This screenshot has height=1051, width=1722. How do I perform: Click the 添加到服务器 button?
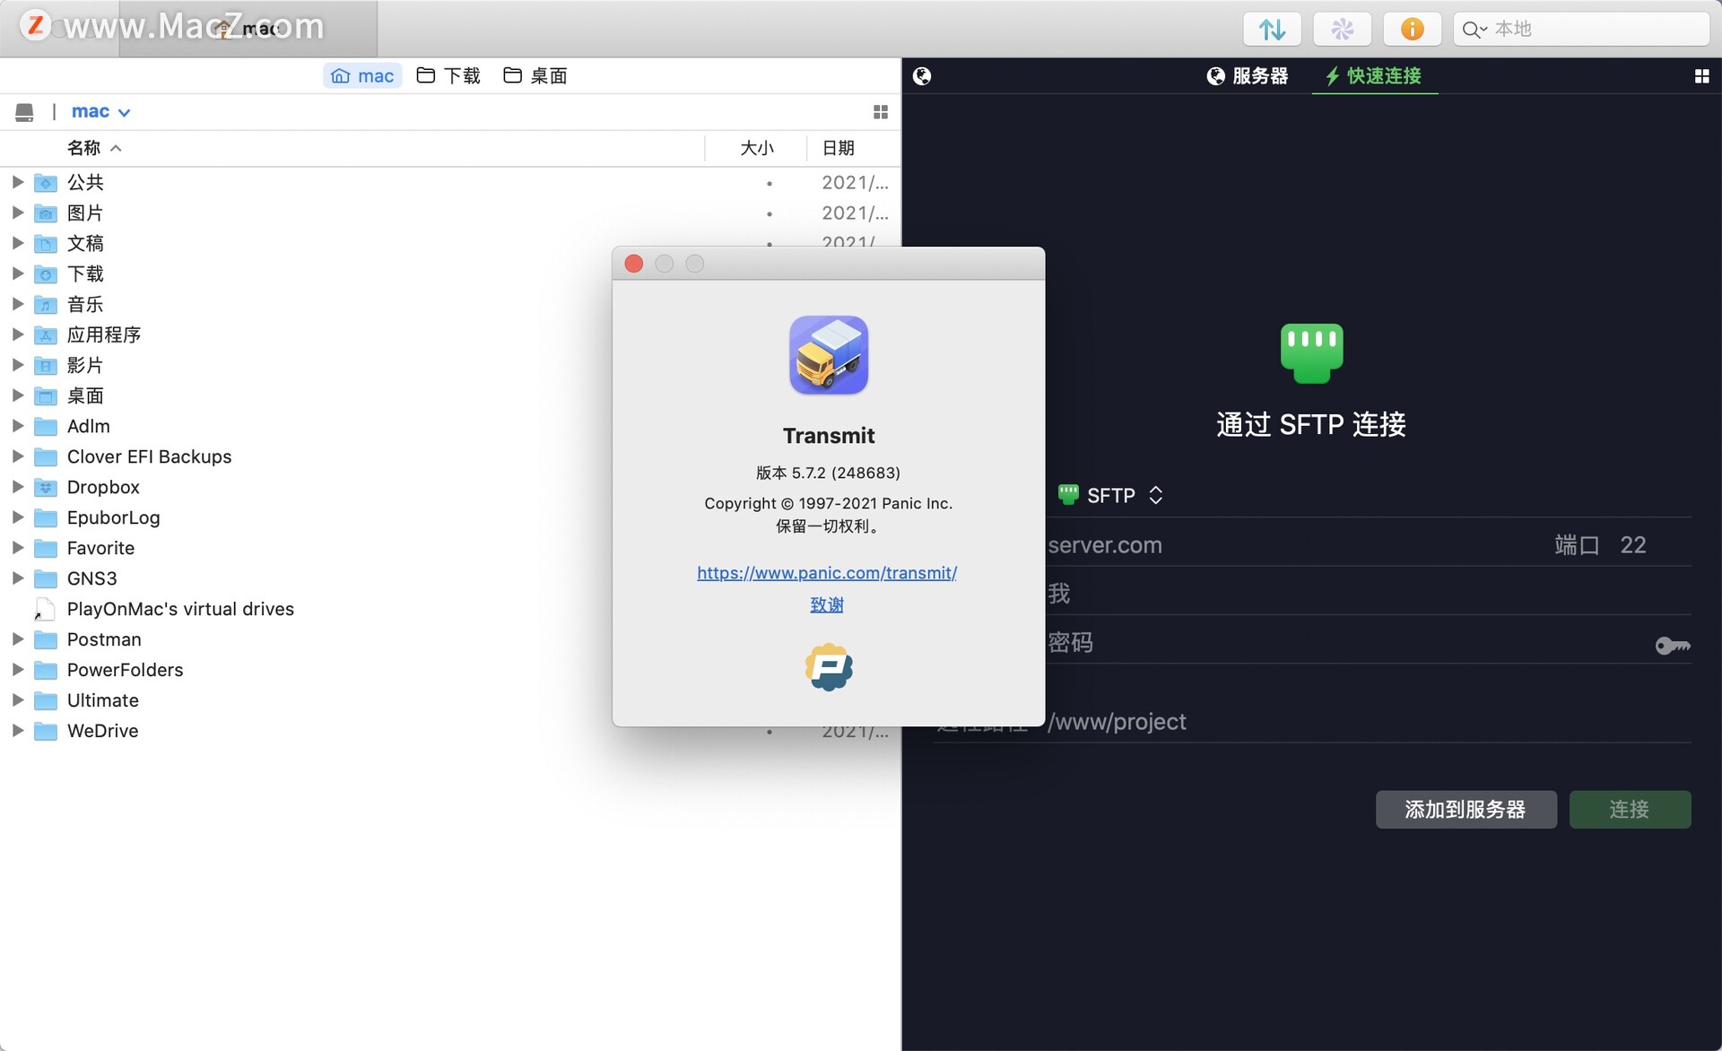[x=1465, y=810]
